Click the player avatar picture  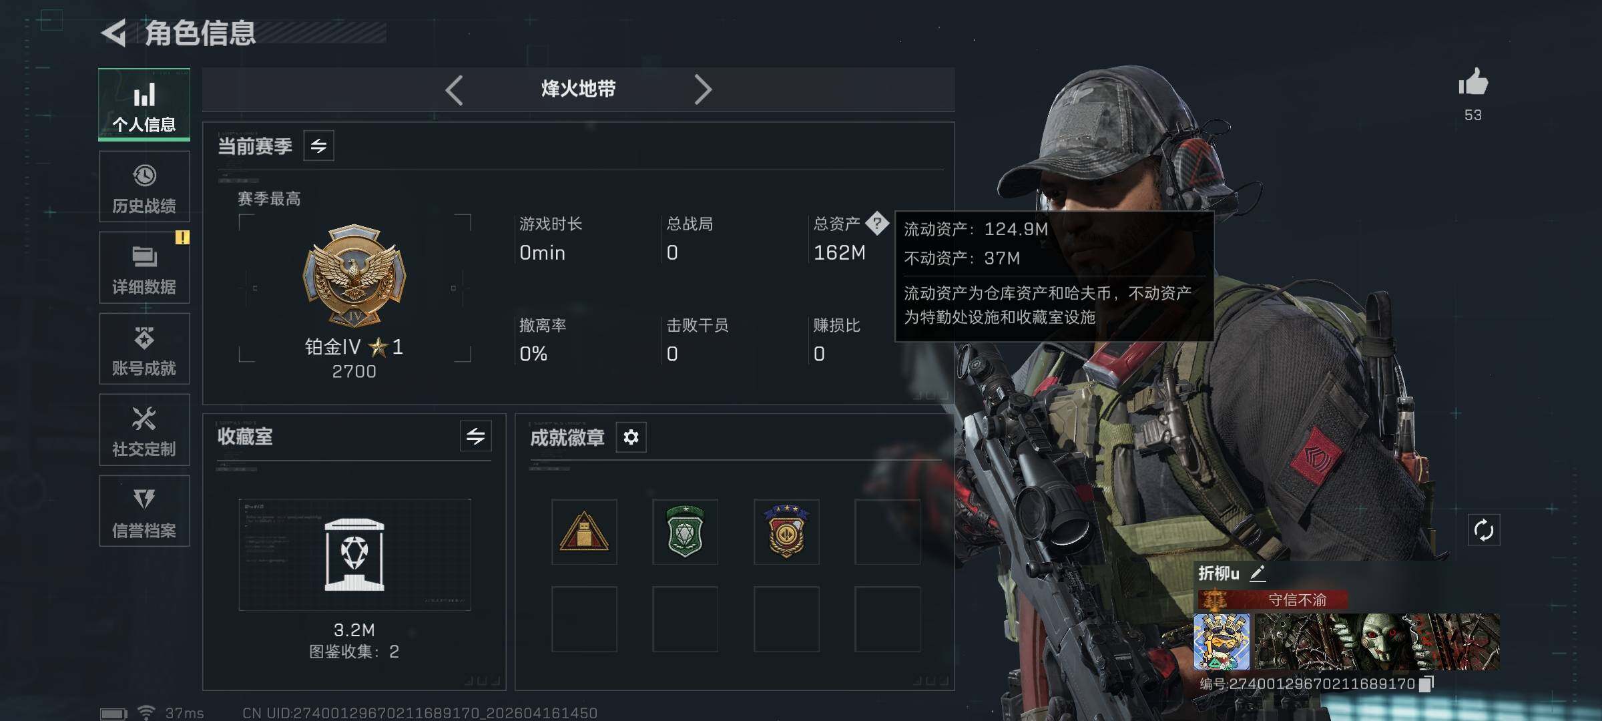click(1222, 642)
